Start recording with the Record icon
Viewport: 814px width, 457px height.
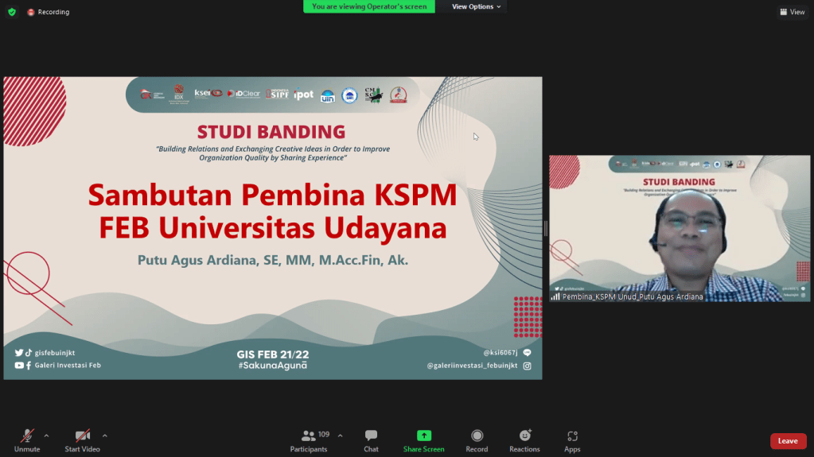pos(477,436)
